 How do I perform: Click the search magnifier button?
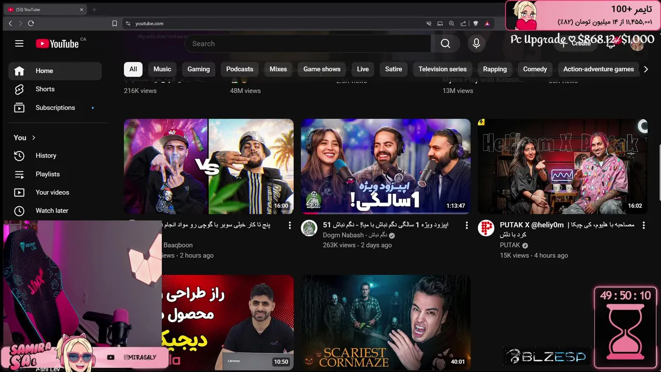point(445,43)
